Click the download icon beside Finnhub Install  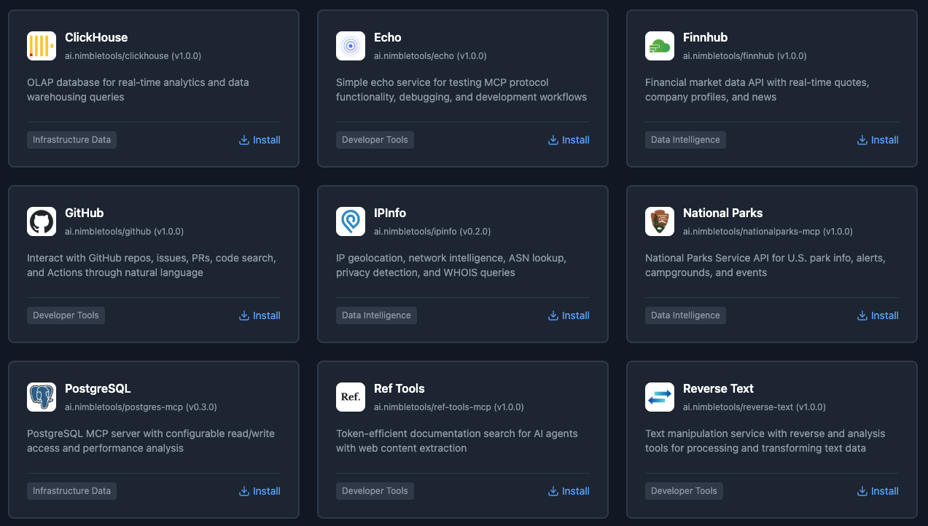(x=861, y=139)
